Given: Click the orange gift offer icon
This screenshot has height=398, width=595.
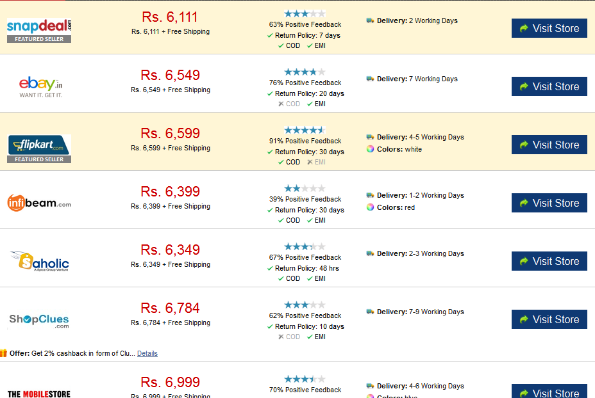Looking at the screenshot, I should click(x=3, y=353).
